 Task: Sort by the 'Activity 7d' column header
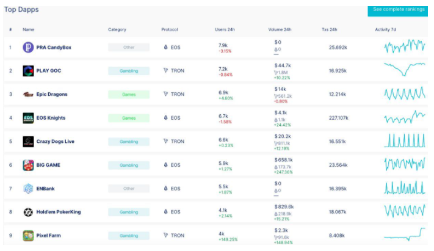(385, 29)
